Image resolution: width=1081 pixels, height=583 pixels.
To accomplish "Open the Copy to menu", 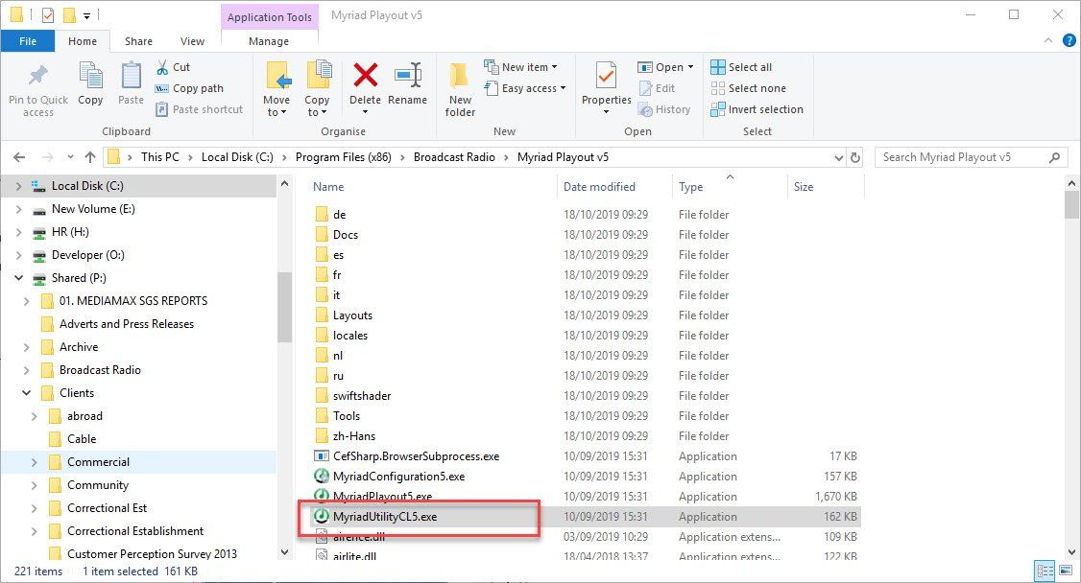I will 317,89.
